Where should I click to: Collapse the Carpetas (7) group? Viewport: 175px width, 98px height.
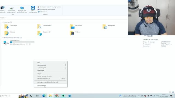[2, 22]
